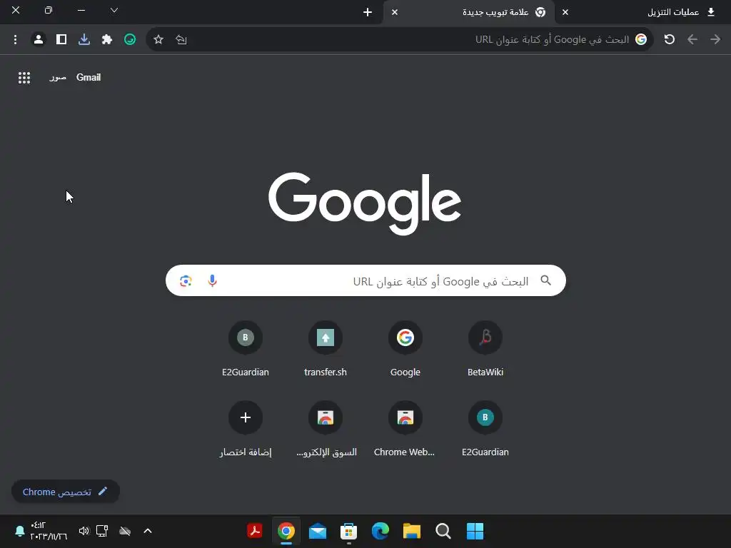Image resolution: width=731 pixels, height=548 pixels.
Task: Switch to the عمليات التنزيل tab
Action: coord(641,12)
